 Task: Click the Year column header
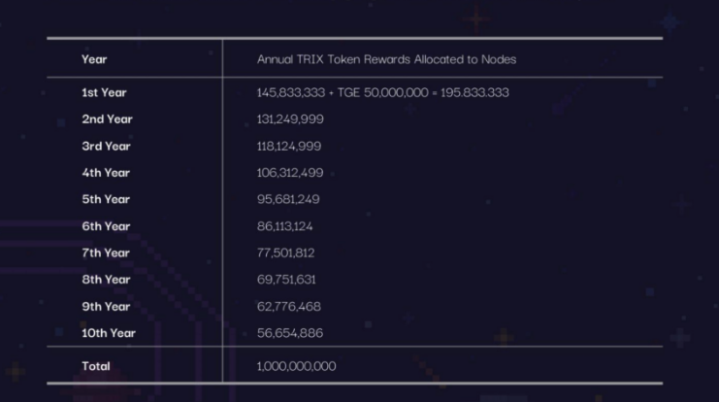pos(94,59)
